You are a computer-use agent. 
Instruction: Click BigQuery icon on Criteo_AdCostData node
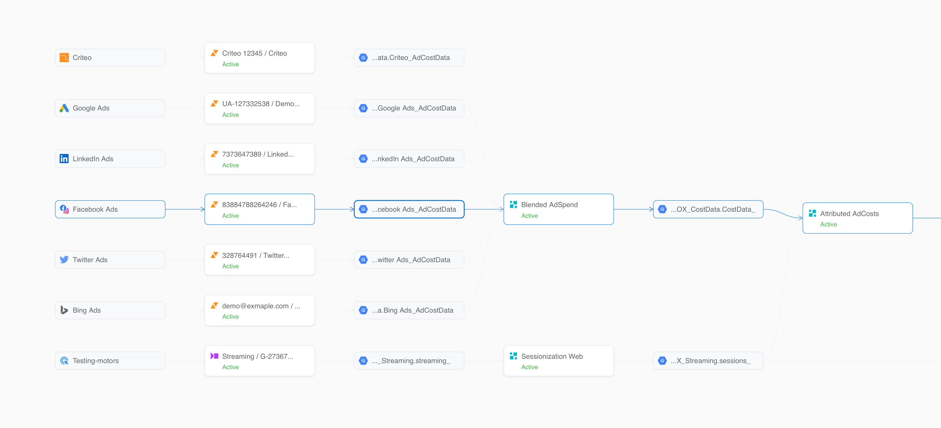(363, 58)
